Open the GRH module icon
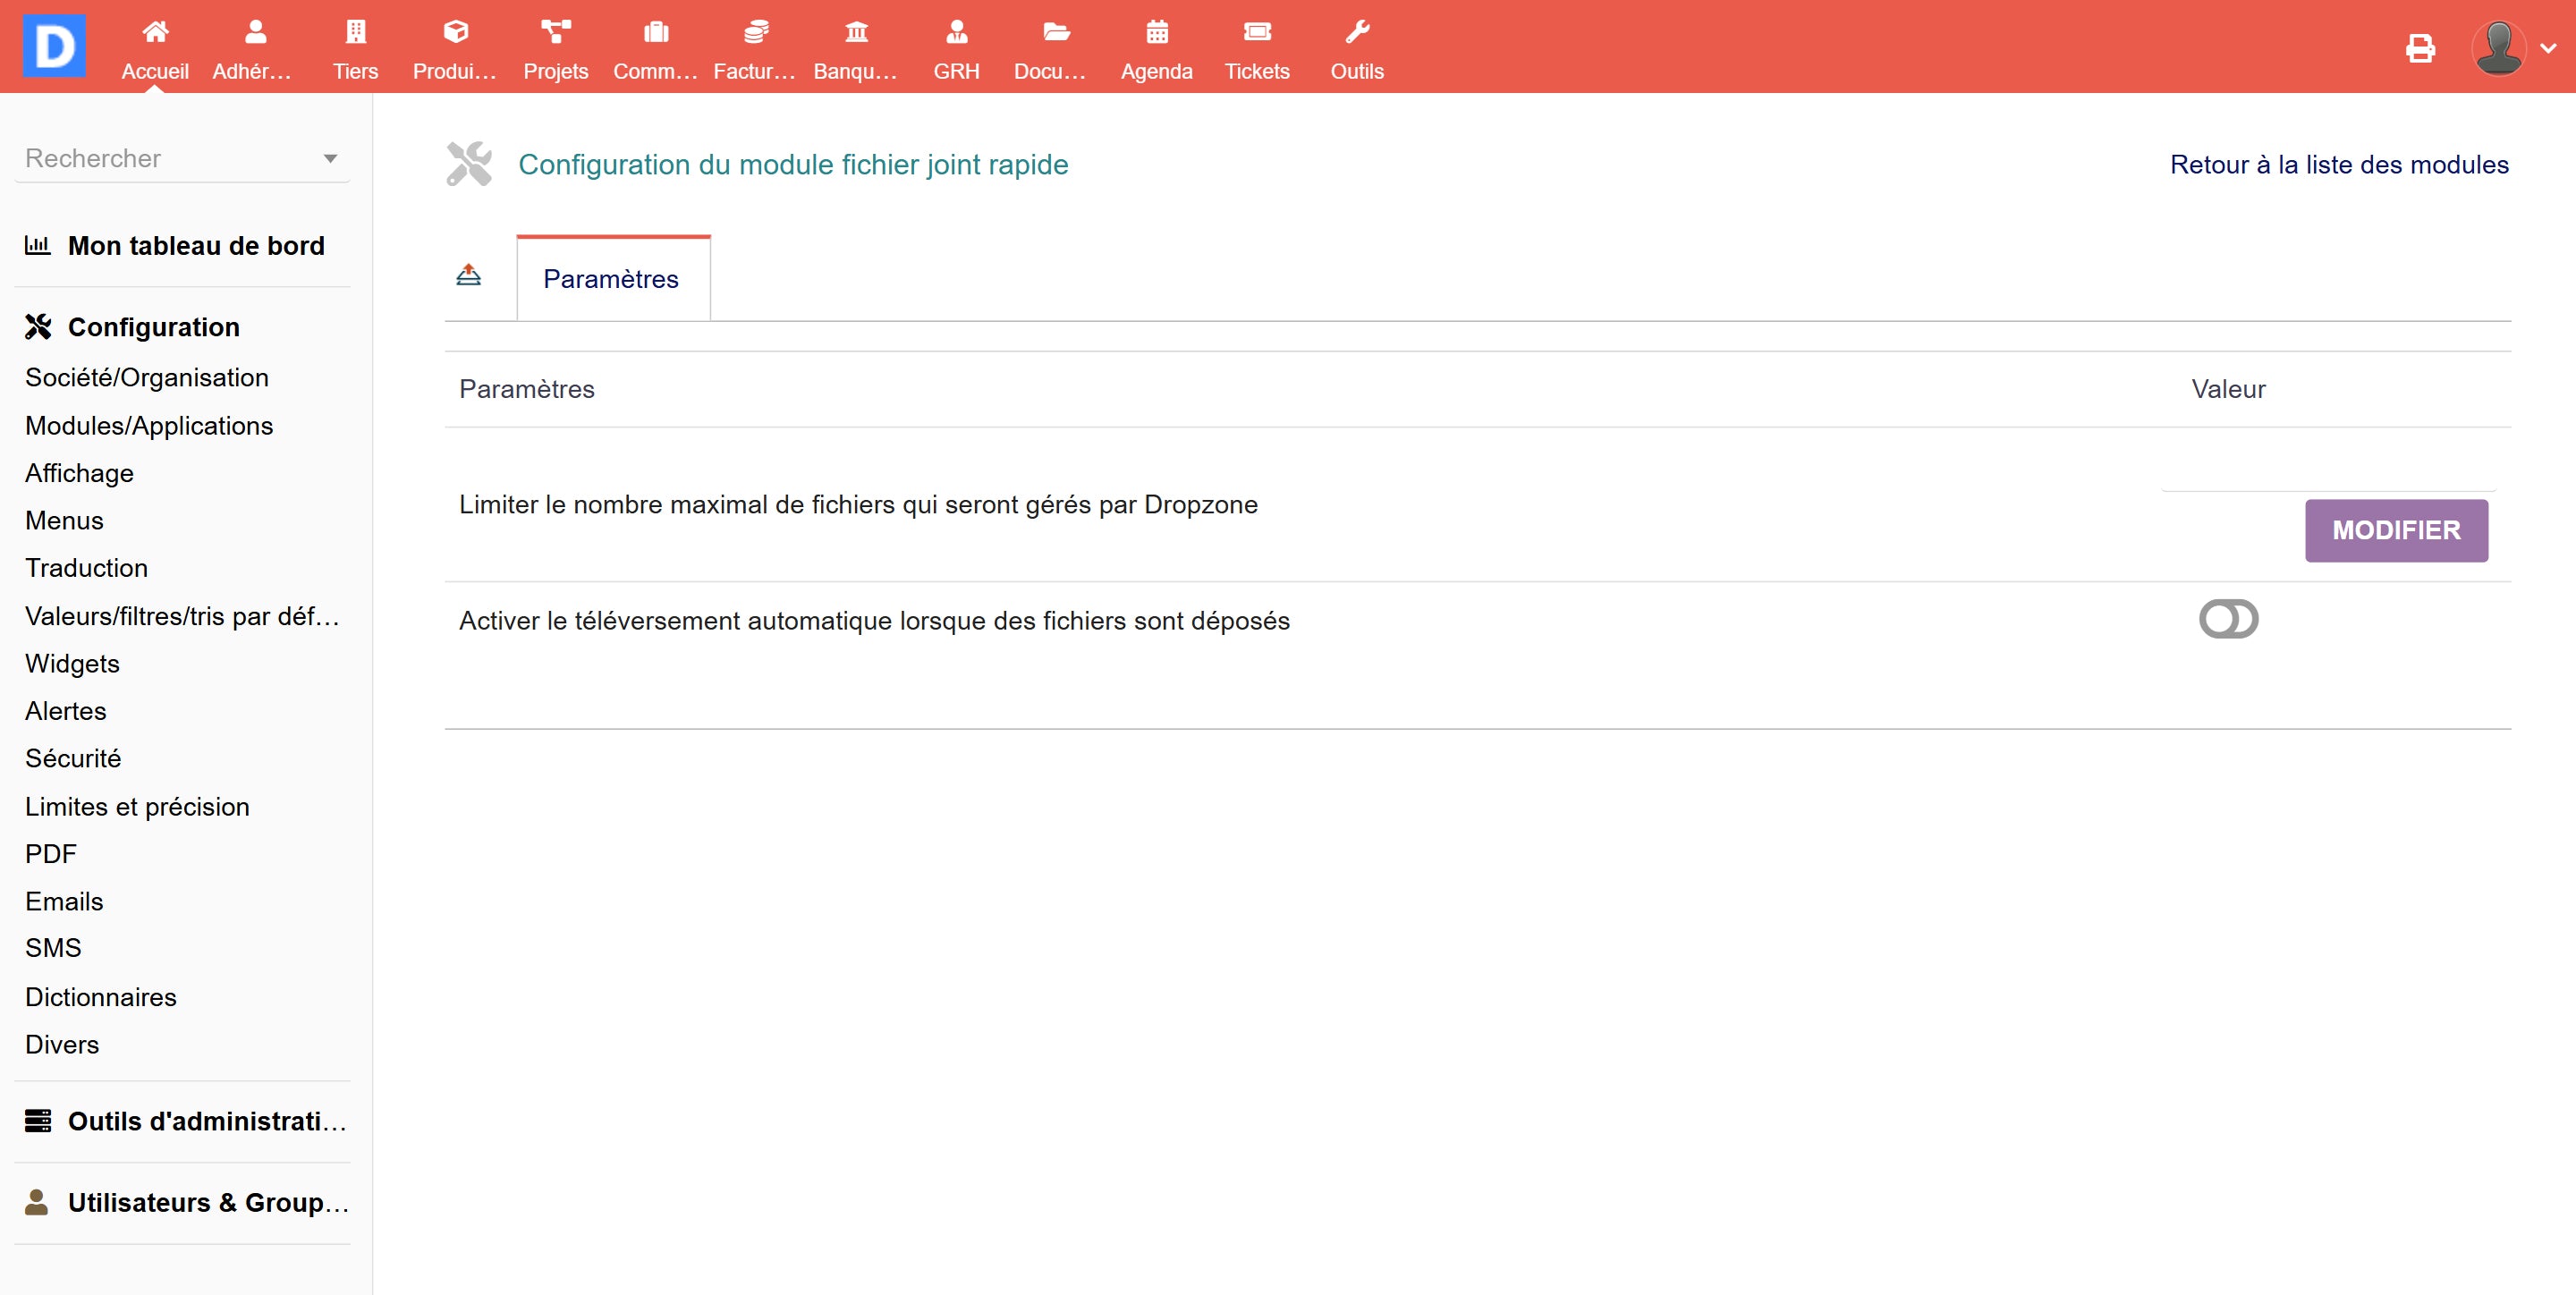 pyautogui.click(x=956, y=32)
